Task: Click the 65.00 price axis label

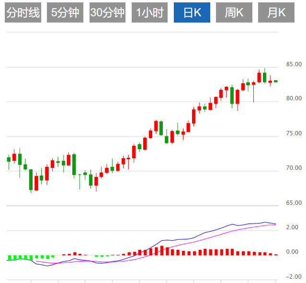Action: (x=294, y=203)
